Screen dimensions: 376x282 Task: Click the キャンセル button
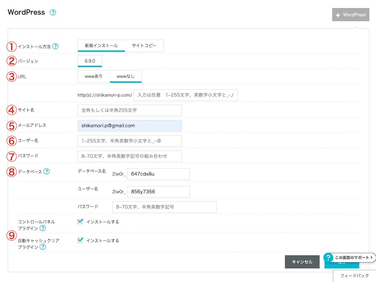pos(301,262)
